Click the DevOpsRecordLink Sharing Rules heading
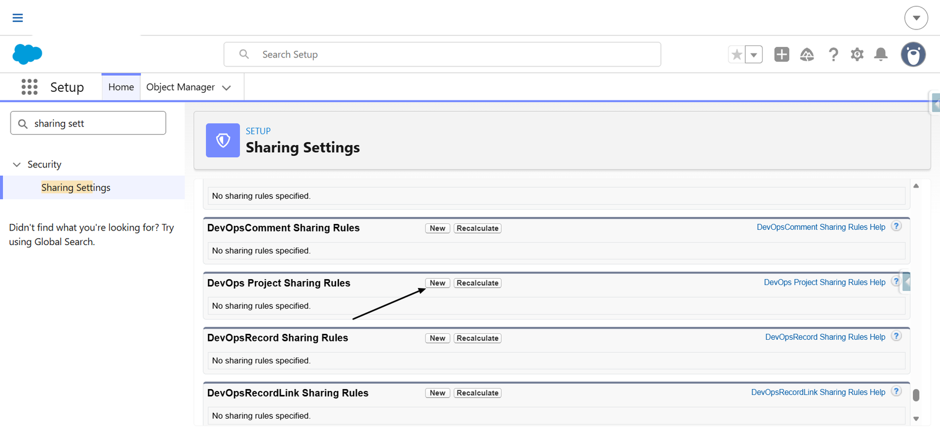 [x=288, y=393]
